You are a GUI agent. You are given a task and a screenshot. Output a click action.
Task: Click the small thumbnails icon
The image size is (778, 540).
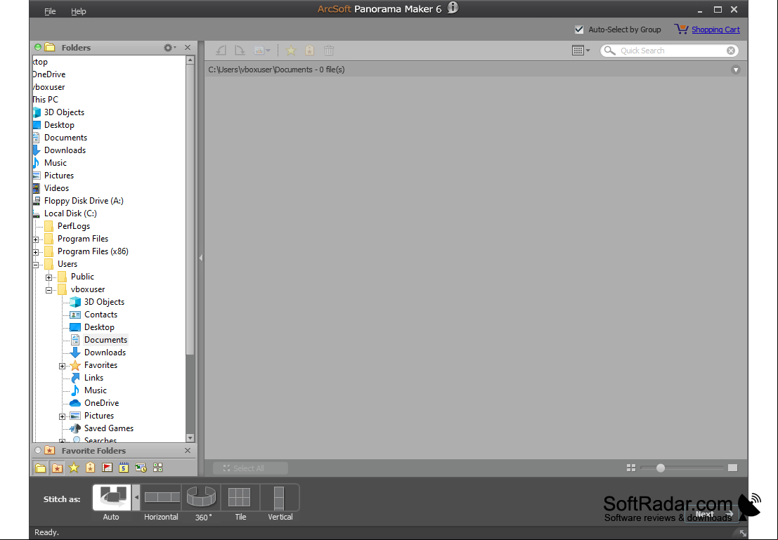631,468
